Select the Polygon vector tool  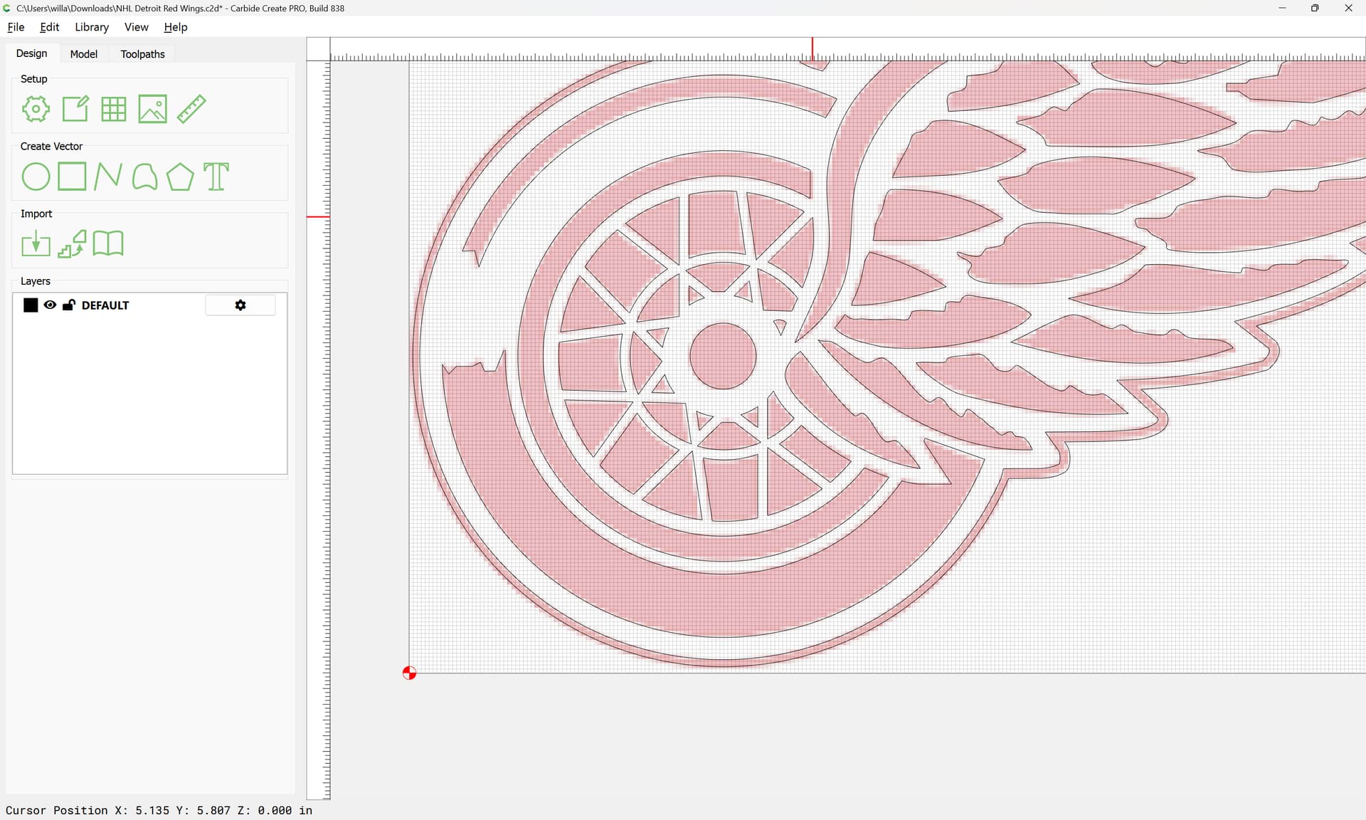180,177
